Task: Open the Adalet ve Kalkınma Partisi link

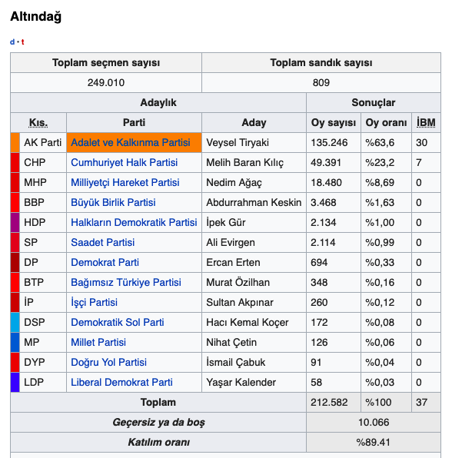Action: click(130, 143)
